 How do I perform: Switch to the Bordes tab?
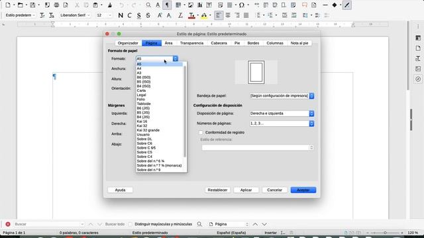pyautogui.click(x=253, y=43)
